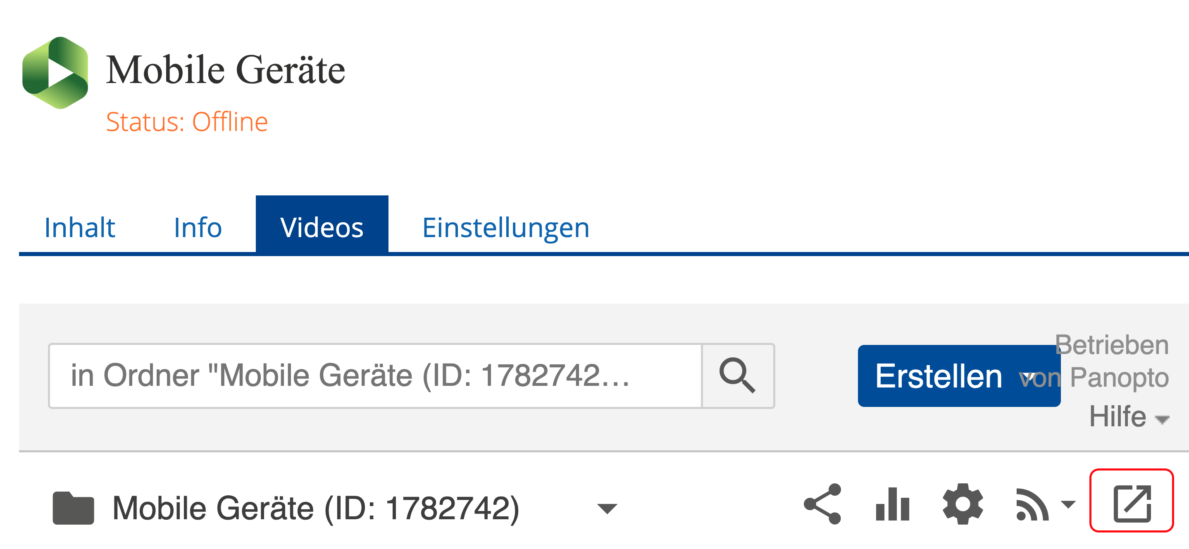Focus the in Ordner search field
This screenshot has height=549, width=1189.
[375, 376]
